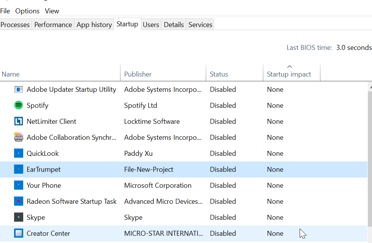Switch to the Performance tab
The image size is (372, 243).
[x=53, y=25]
